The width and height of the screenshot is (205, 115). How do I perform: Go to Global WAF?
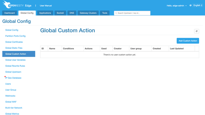[11, 102]
